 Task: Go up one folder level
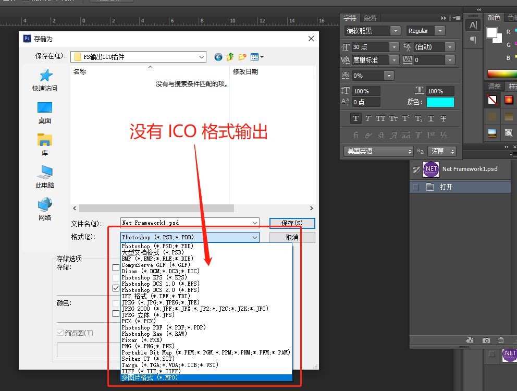pyautogui.click(x=230, y=57)
